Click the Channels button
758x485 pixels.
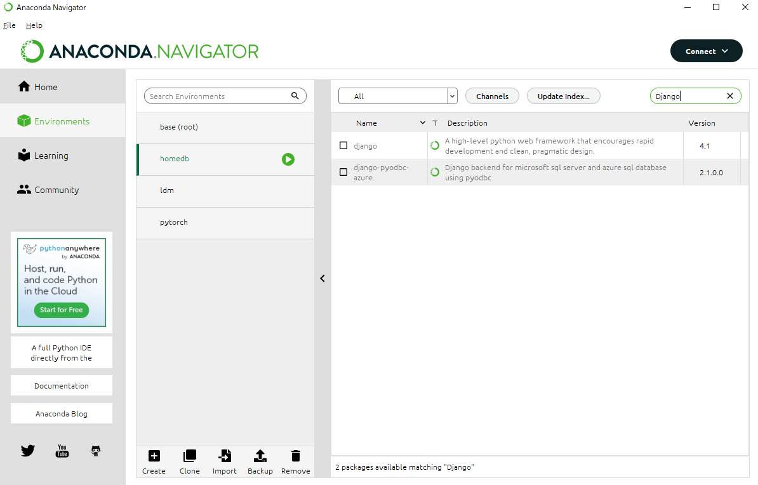click(x=492, y=96)
